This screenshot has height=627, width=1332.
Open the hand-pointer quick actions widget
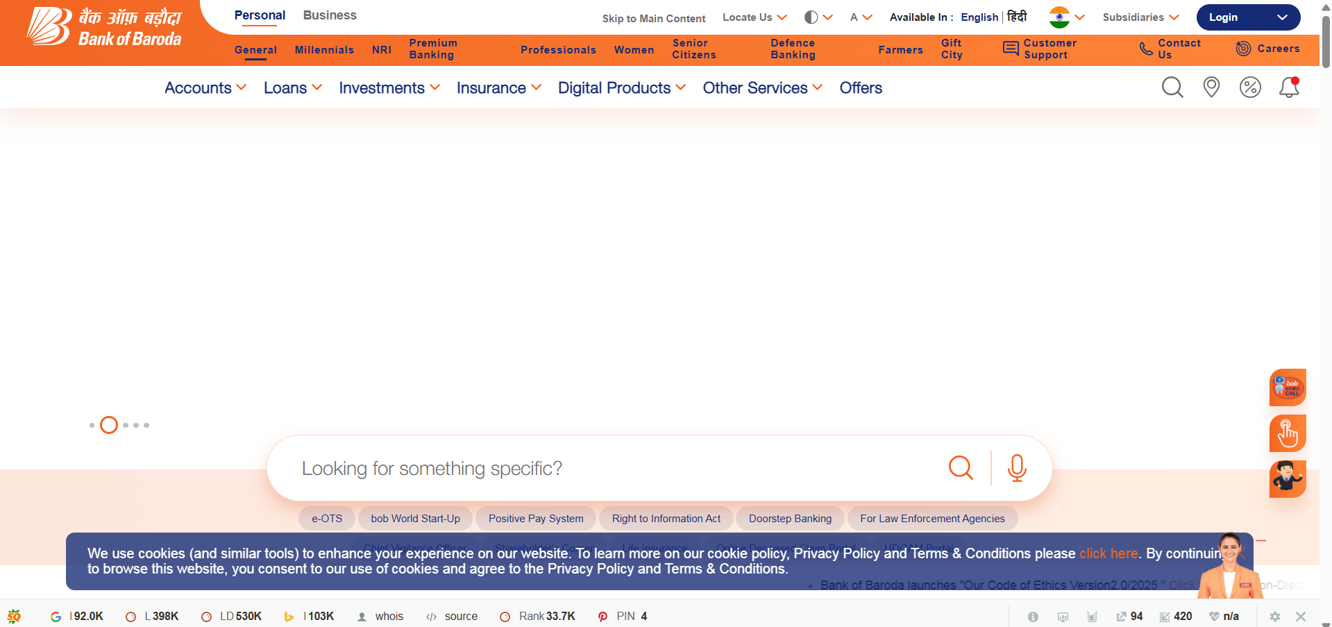click(x=1288, y=433)
